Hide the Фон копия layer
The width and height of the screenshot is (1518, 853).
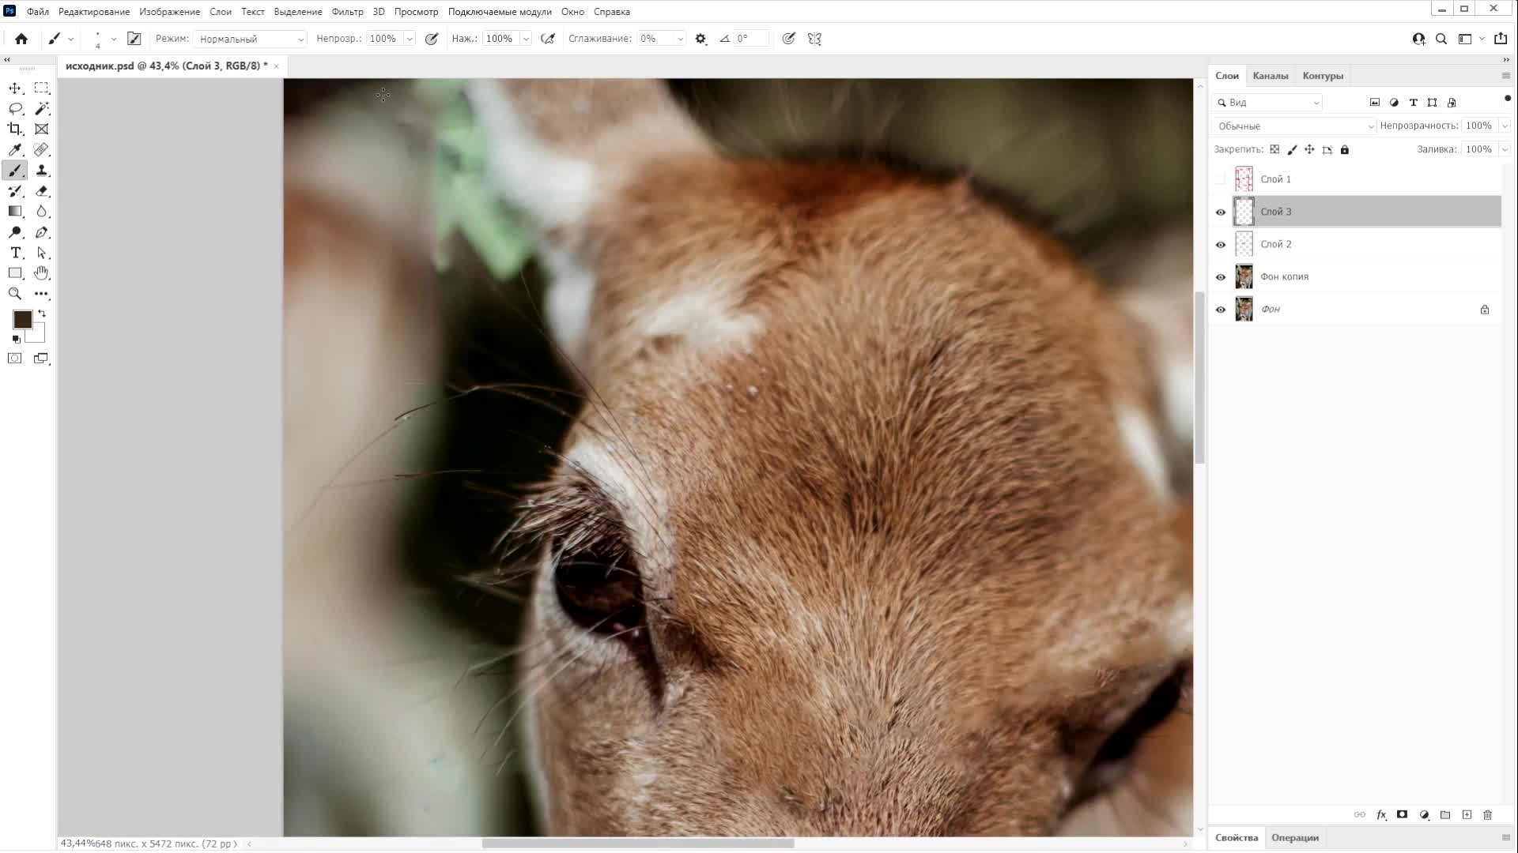[x=1221, y=276]
